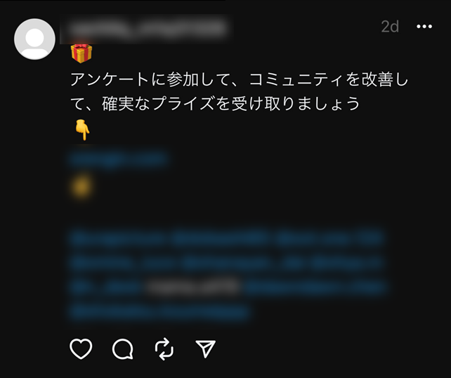Open the last line of blurred blue tags
Screen dimensions: 451x378
click(x=160, y=312)
